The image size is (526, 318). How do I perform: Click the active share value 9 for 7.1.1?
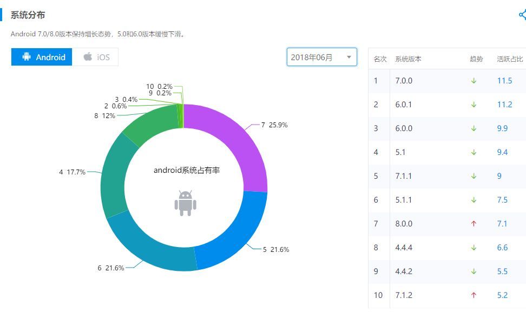(x=499, y=176)
